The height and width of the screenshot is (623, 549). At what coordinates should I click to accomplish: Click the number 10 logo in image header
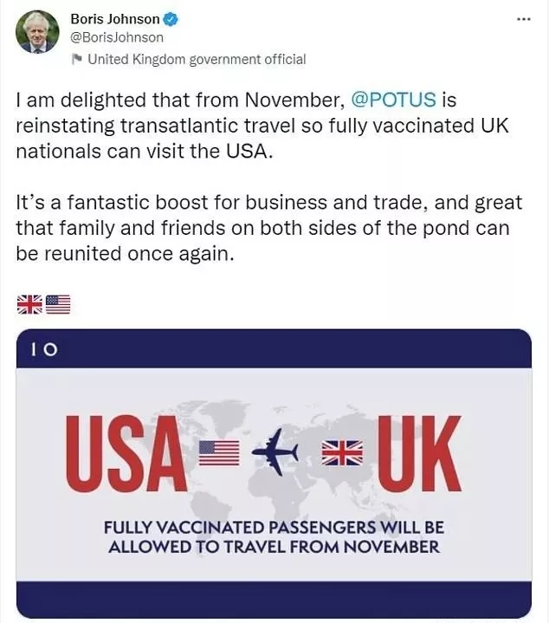[x=45, y=349]
